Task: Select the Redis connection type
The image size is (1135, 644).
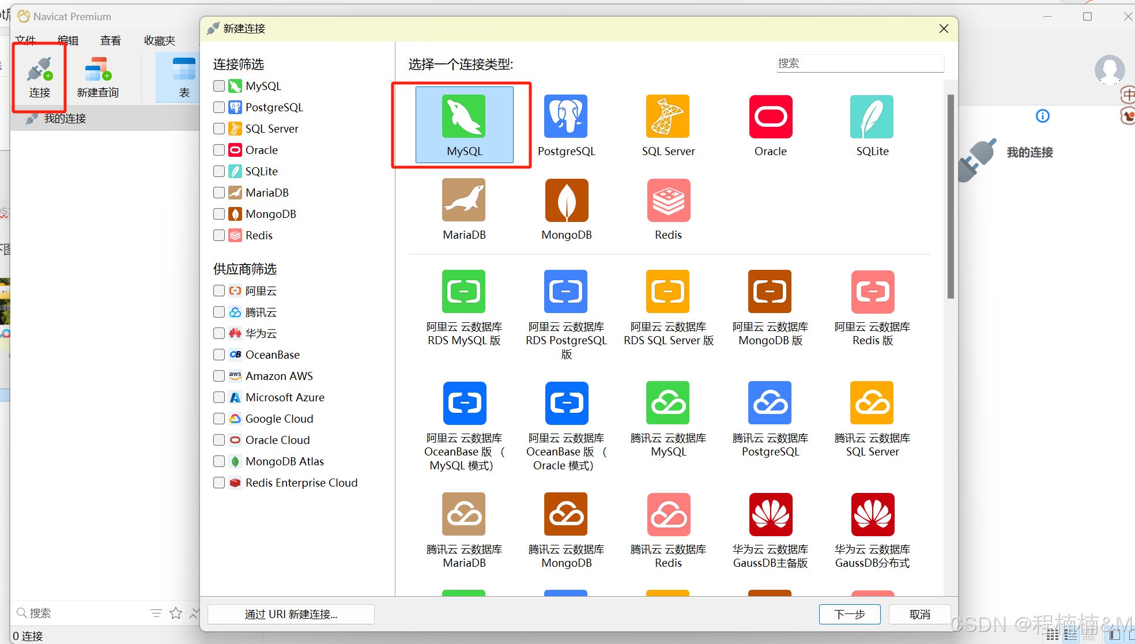Action: 668,209
